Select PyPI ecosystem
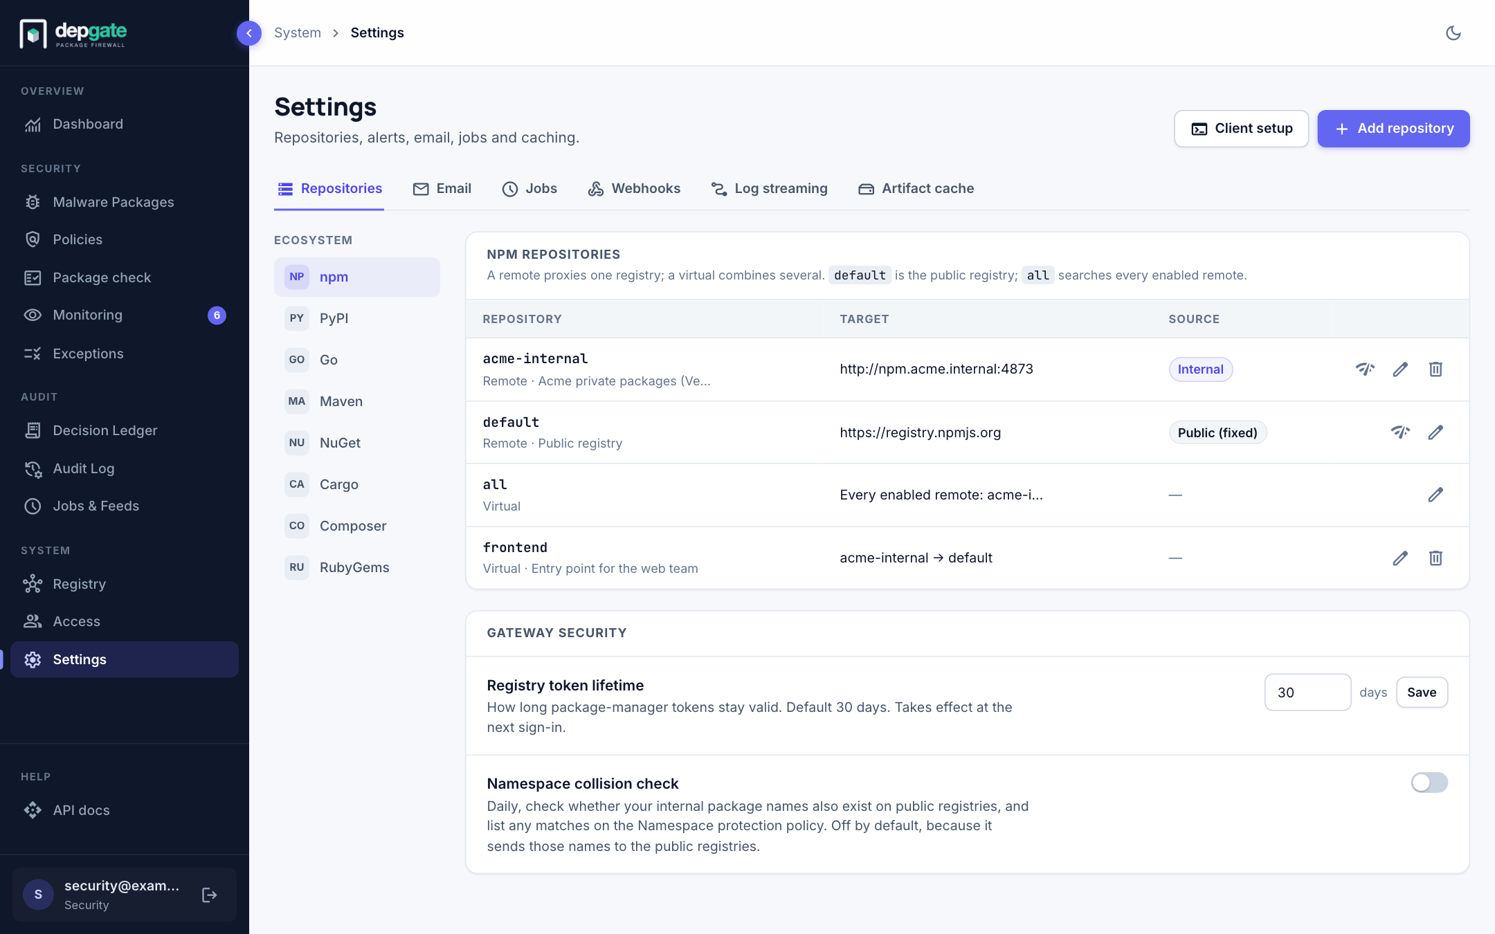 pos(357,318)
